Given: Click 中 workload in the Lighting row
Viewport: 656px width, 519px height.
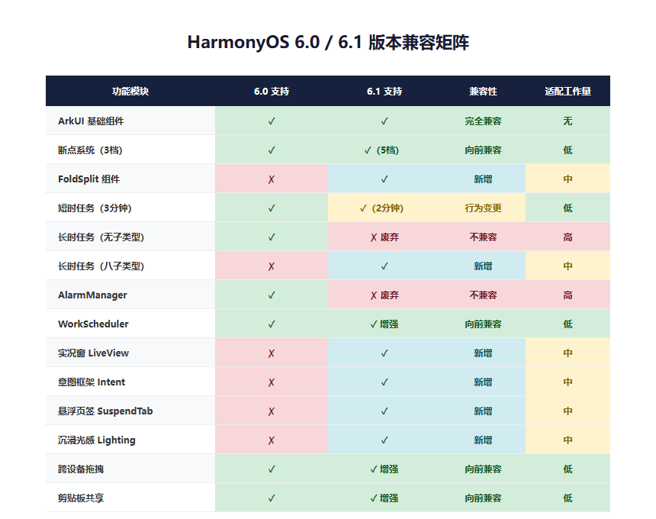Looking at the screenshot, I should pos(568,440).
